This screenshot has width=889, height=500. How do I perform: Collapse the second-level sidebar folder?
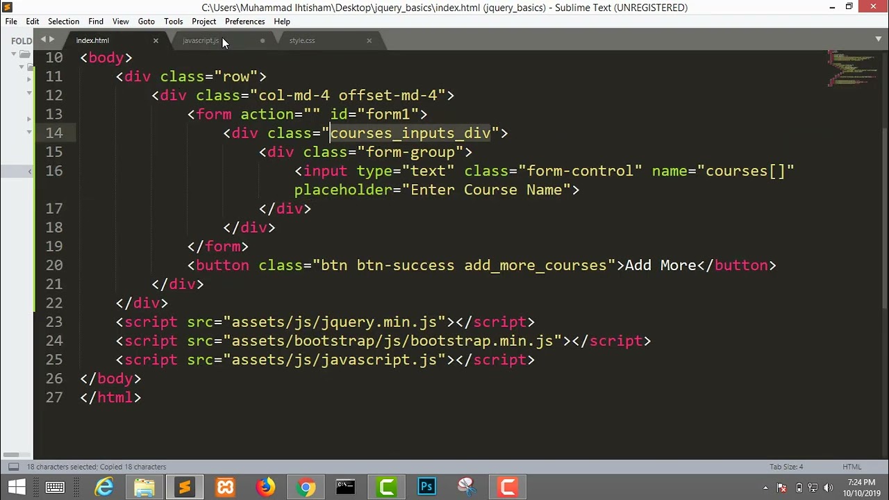22,67
